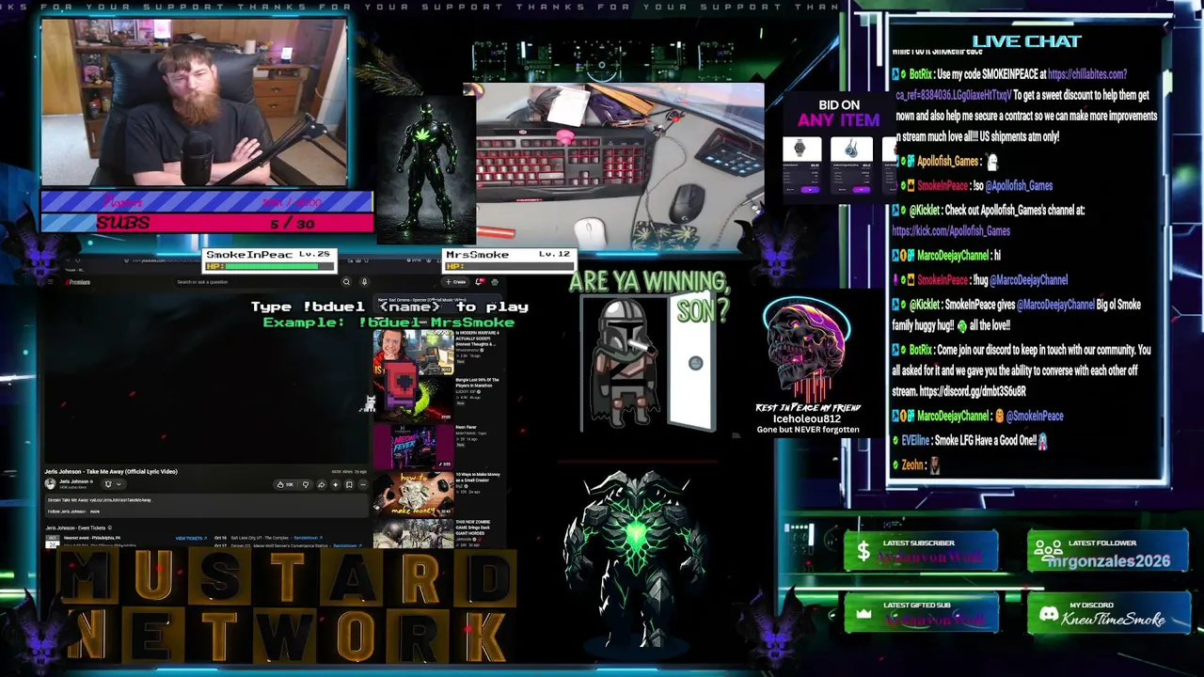The width and height of the screenshot is (1204, 677).
Task: Click the YouTube search magnifier icon
Action: (346, 282)
